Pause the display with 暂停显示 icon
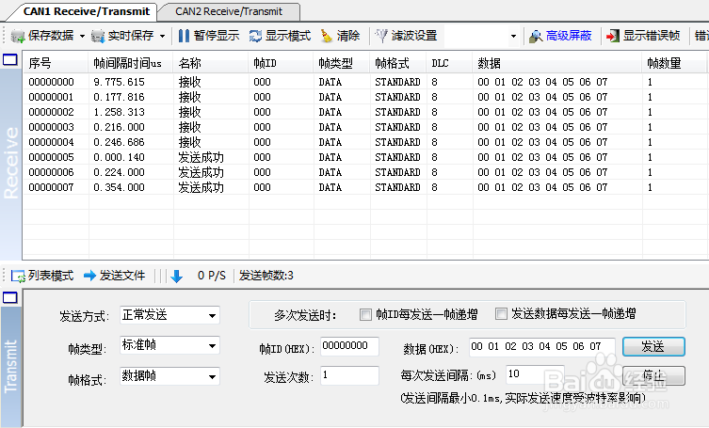The image size is (709, 428). [184, 36]
